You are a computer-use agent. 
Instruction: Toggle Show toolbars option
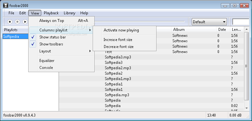[61, 44]
